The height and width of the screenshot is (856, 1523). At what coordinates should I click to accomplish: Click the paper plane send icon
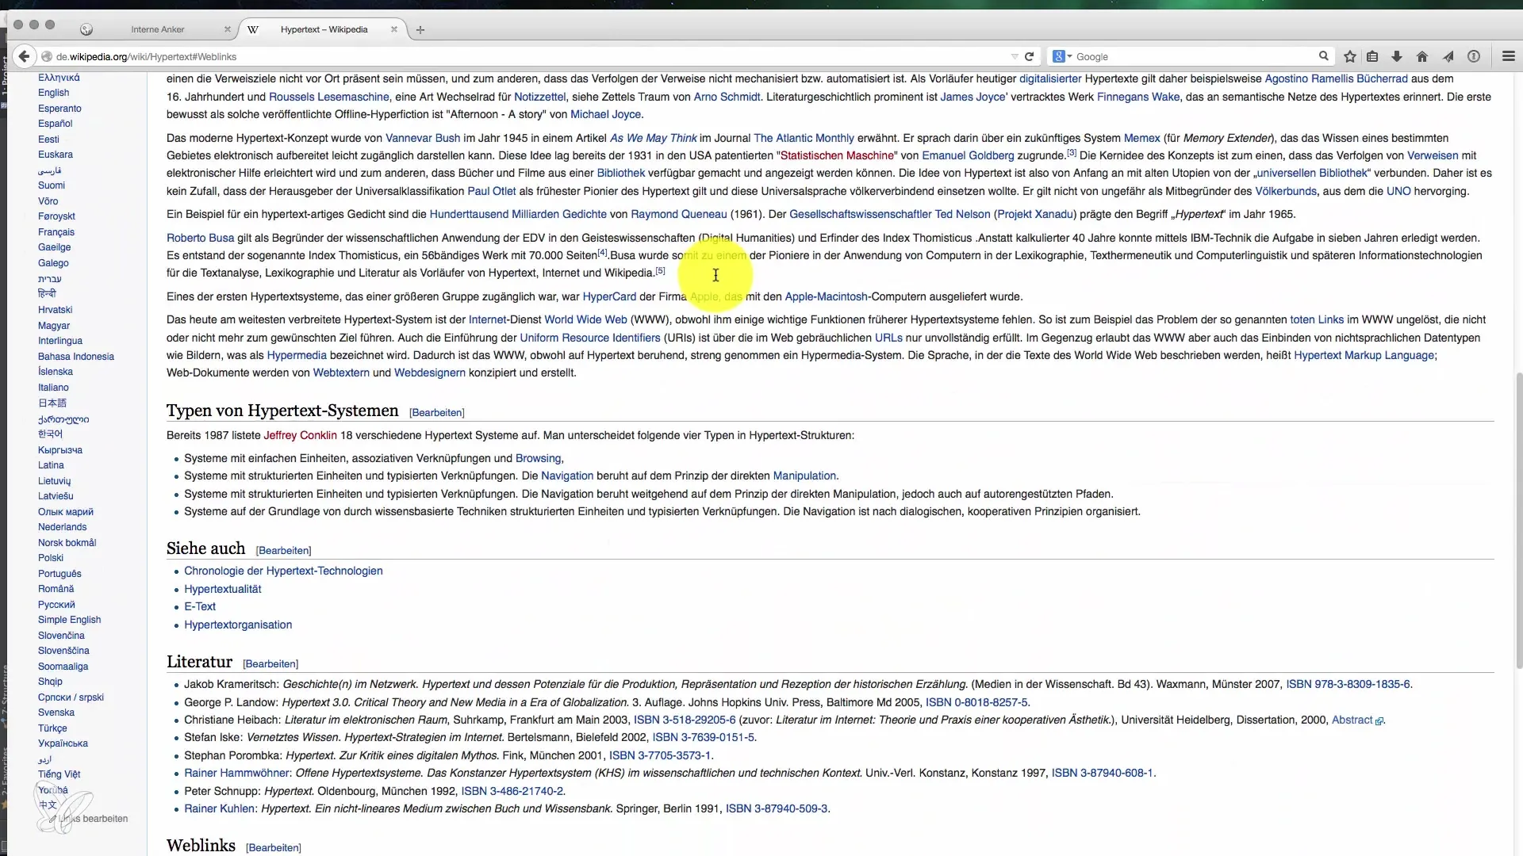coord(1448,56)
